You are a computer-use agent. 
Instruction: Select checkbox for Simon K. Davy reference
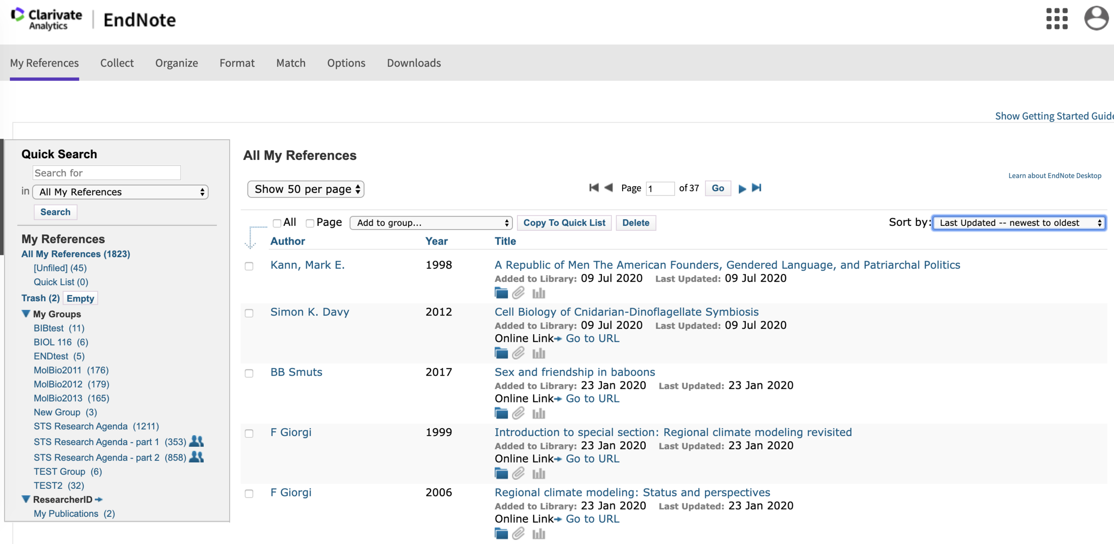[249, 313]
